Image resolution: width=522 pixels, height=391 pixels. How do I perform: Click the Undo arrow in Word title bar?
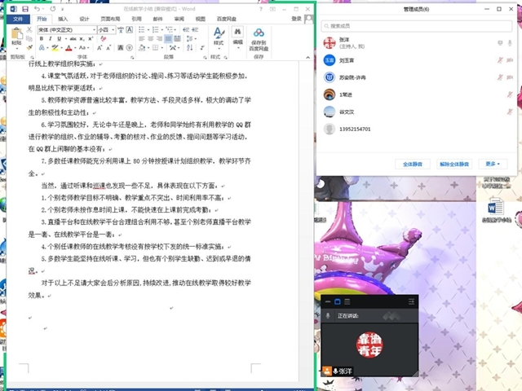tap(37, 8)
